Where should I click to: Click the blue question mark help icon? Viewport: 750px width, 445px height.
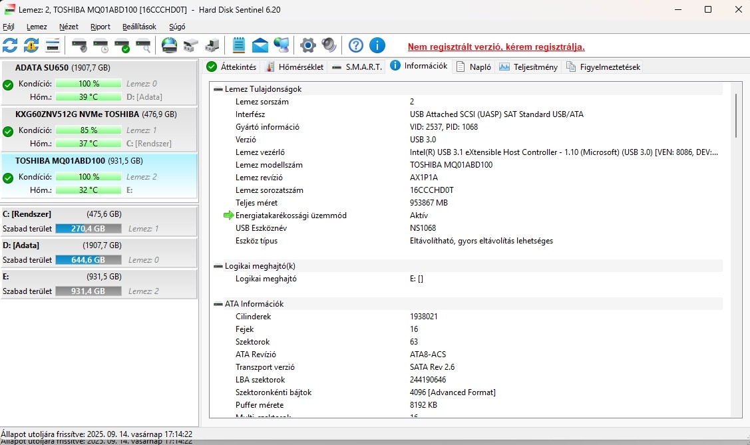click(356, 45)
